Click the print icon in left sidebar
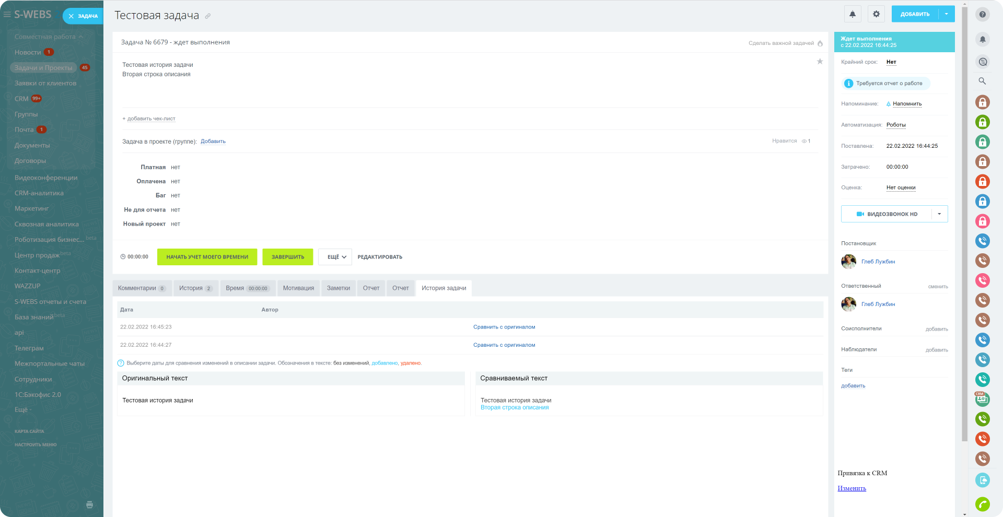This screenshot has width=1003, height=517. [89, 504]
